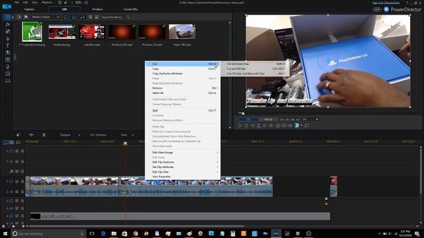Click the library menu grid icon
This screenshot has height=238, width=424.
pos(90,17)
